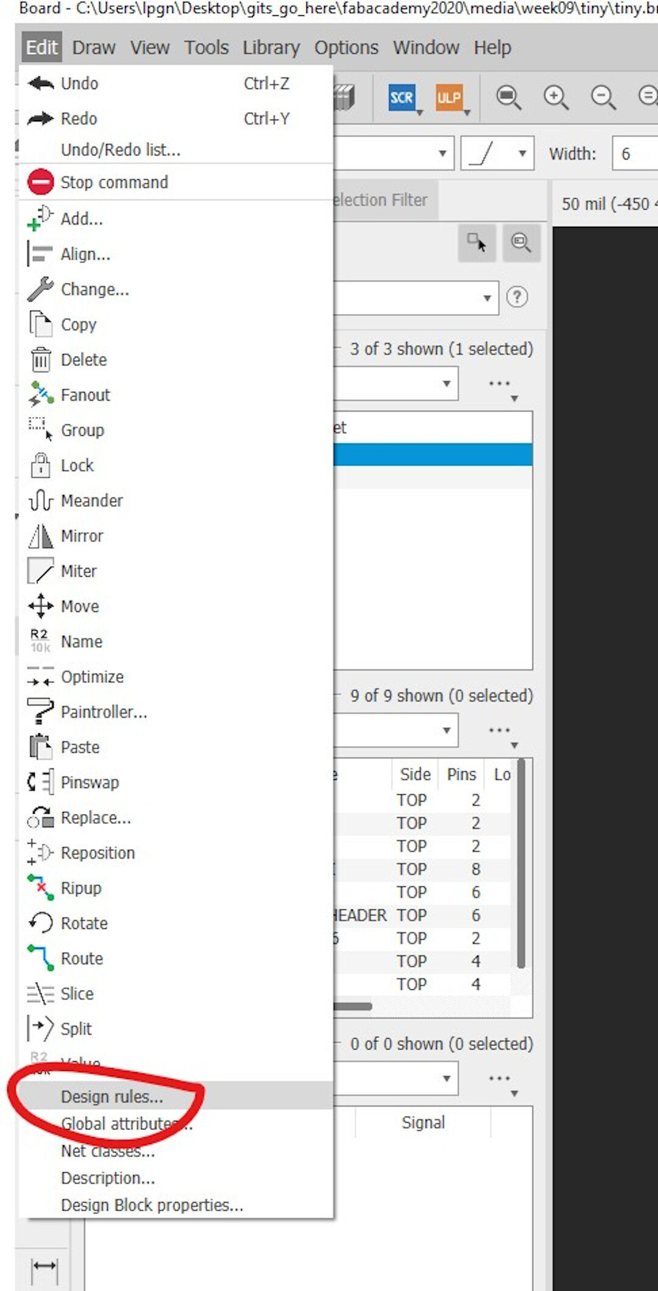Screen dimensions: 658x1291
Task: Select the HEADER row in components table
Action: [422, 915]
